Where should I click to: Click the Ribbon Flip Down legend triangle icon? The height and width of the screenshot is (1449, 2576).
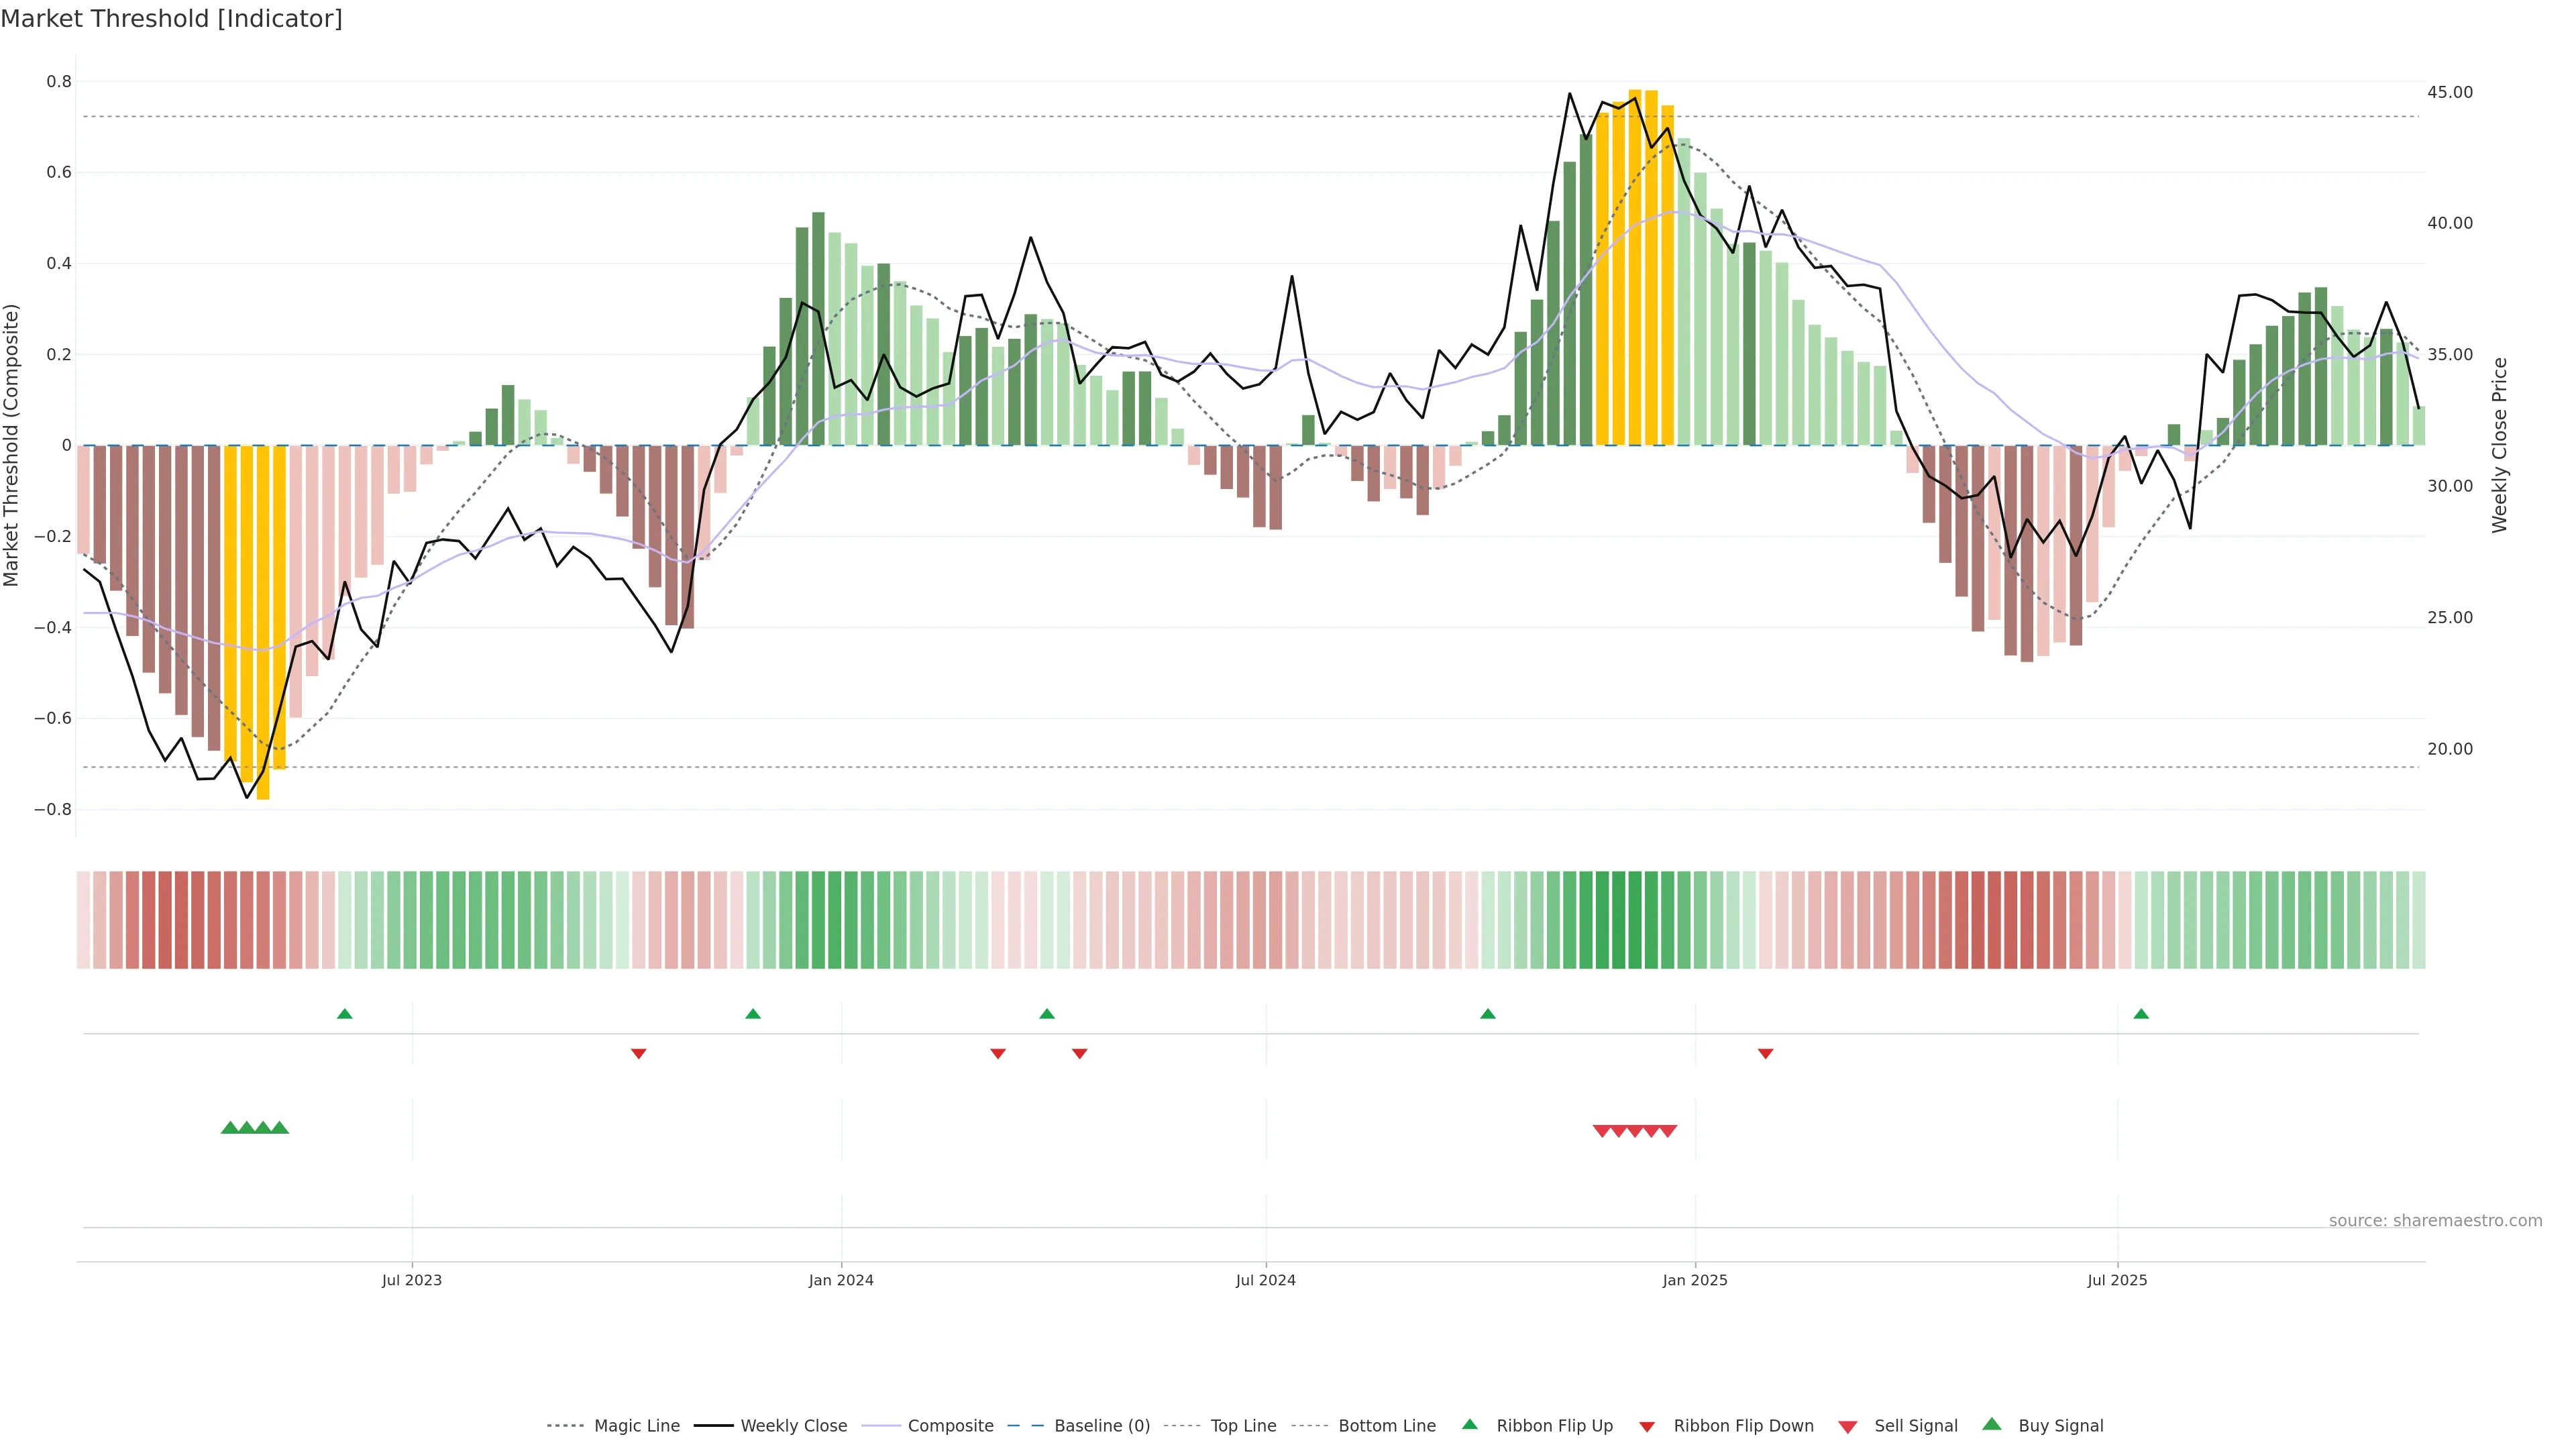tap(1647, 1427)
